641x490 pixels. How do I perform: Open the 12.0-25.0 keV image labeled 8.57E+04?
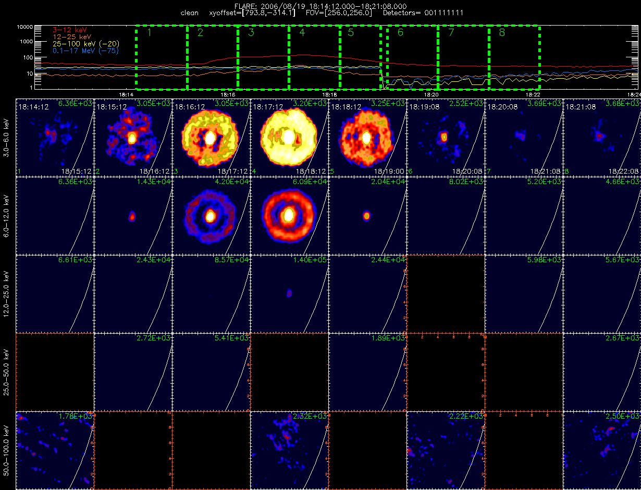pos(212,293)
